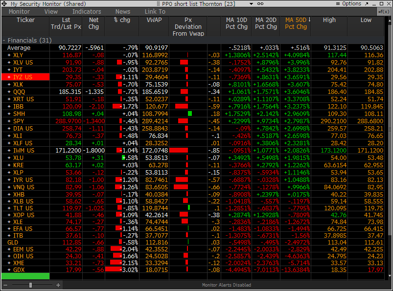Click the zoom out minus icon
This screenshot has width=393, height=291.
[5, 285]
